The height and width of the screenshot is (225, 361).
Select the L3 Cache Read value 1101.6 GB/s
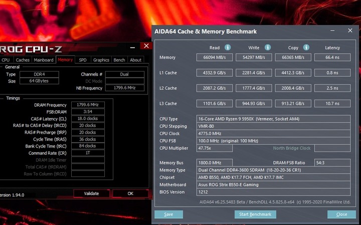215,103
